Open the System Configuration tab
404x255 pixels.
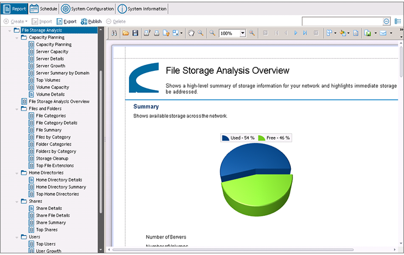pos(87,9)
